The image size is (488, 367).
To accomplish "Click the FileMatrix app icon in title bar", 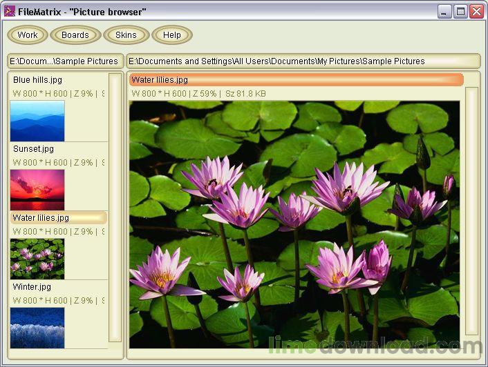I will (x=10, y=12).
